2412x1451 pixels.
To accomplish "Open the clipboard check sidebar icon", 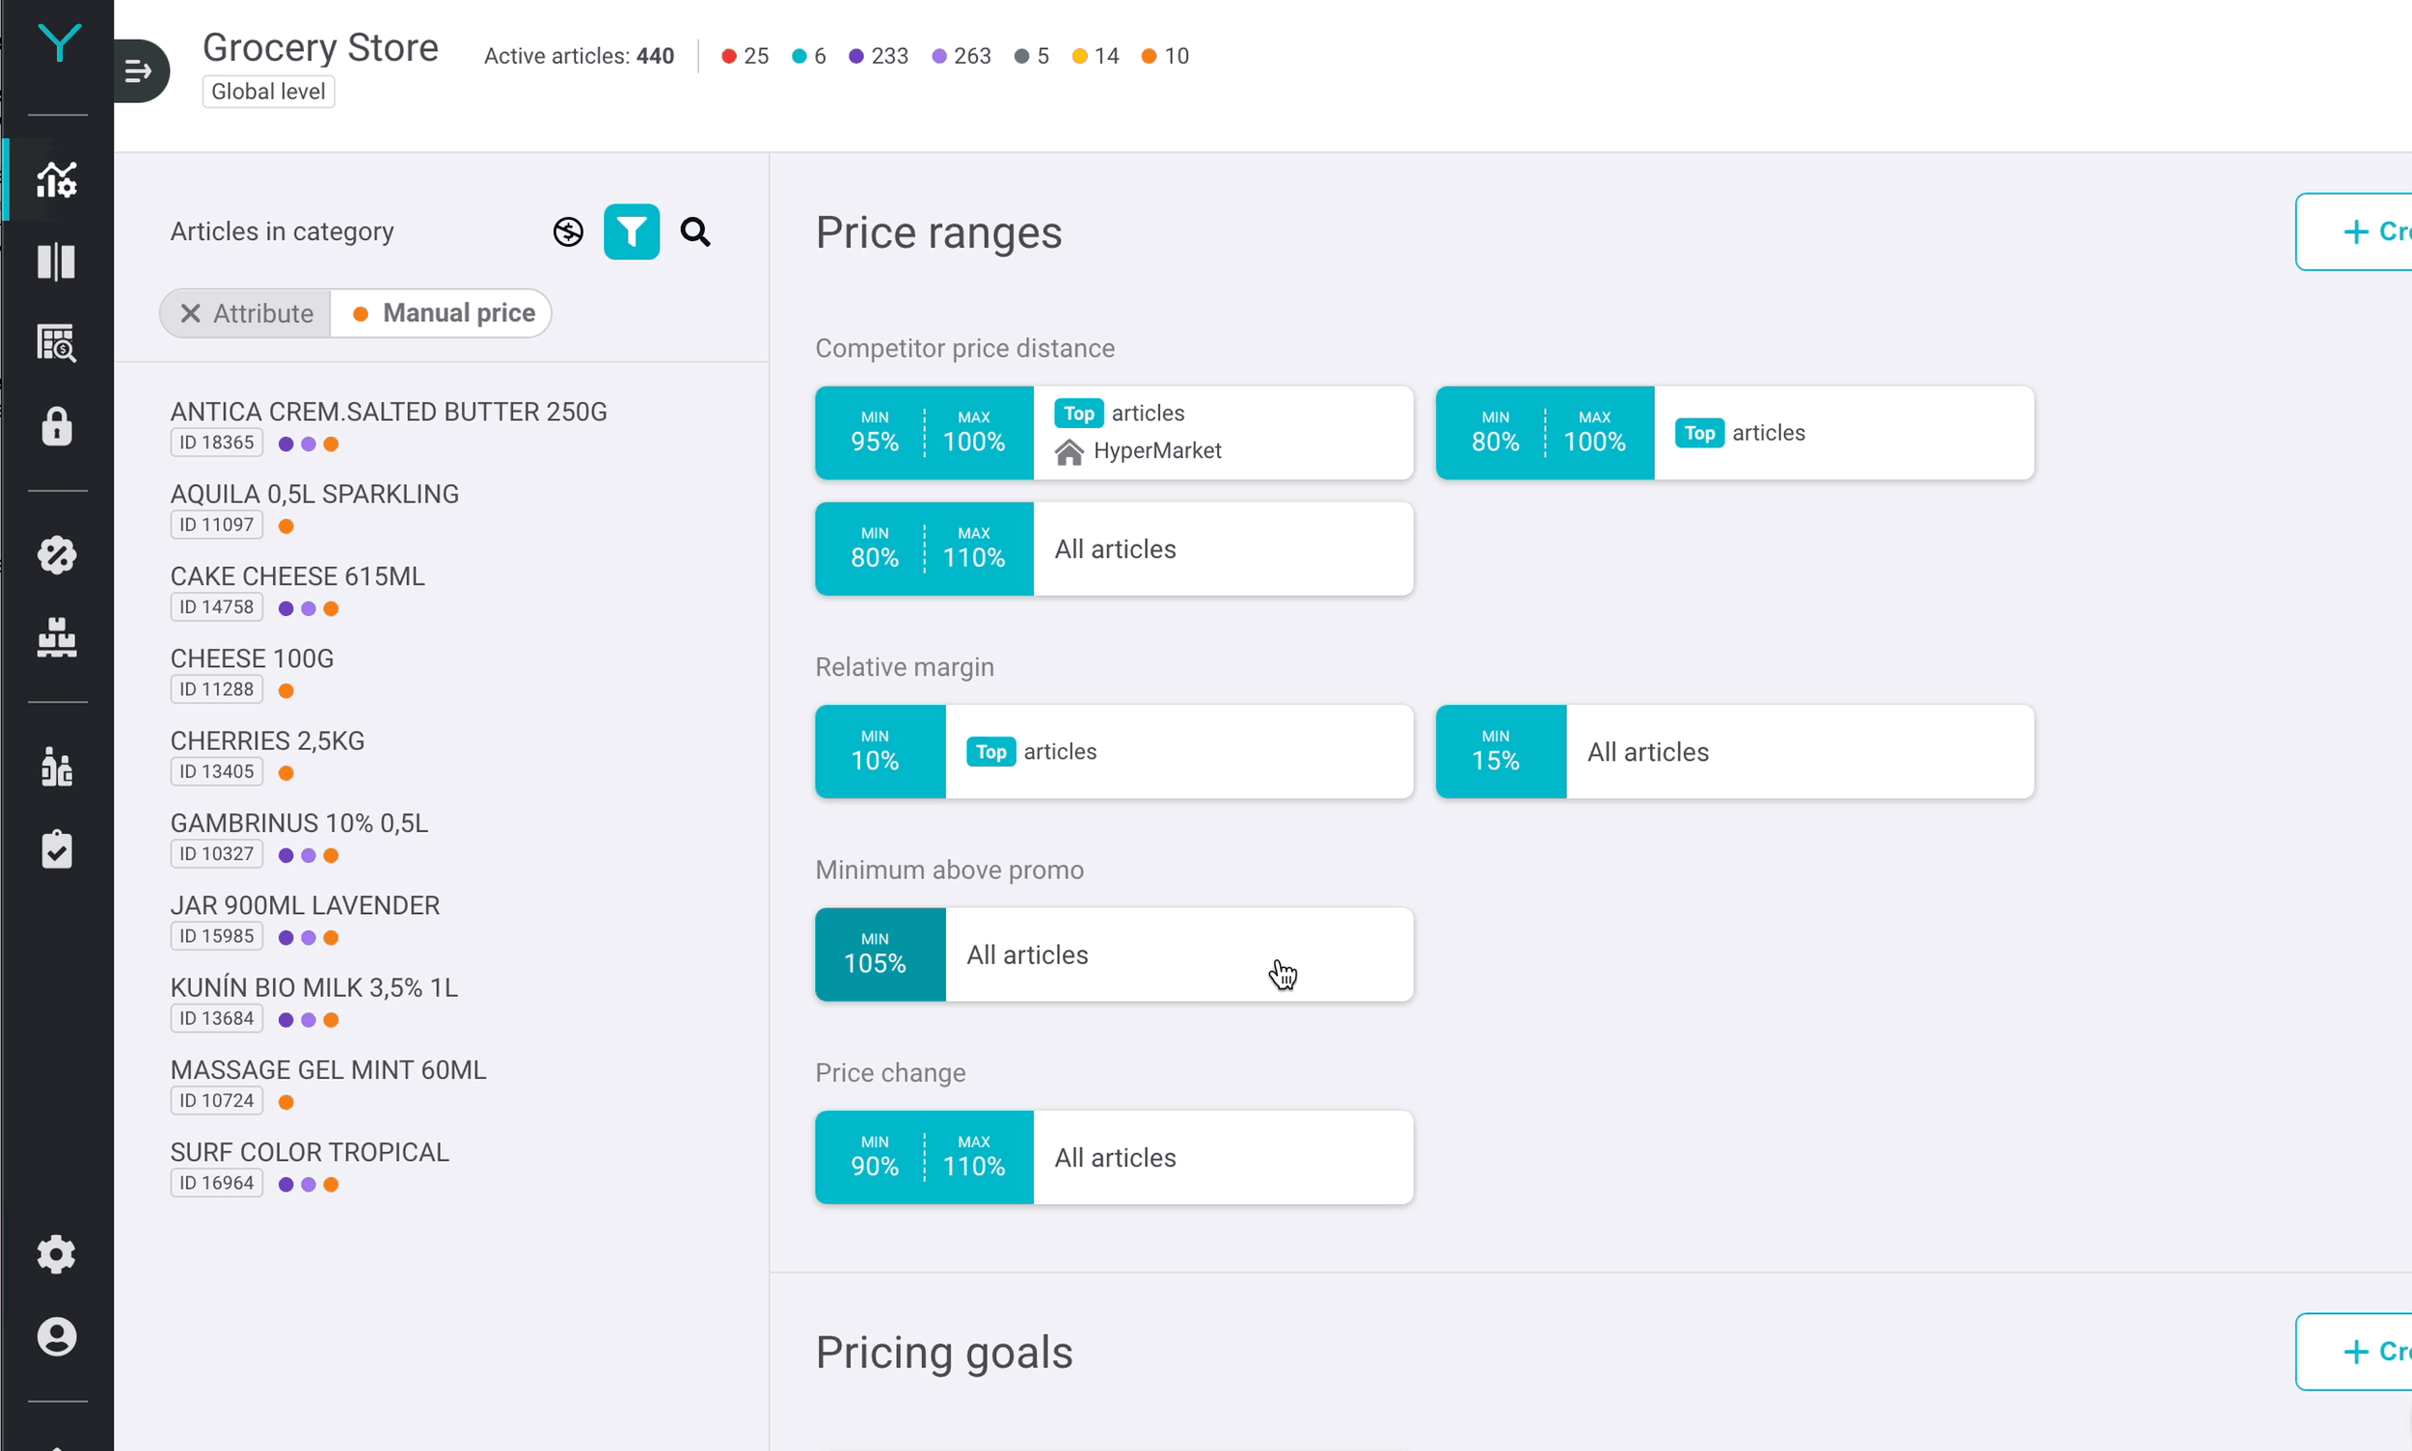I will (57, 849).
